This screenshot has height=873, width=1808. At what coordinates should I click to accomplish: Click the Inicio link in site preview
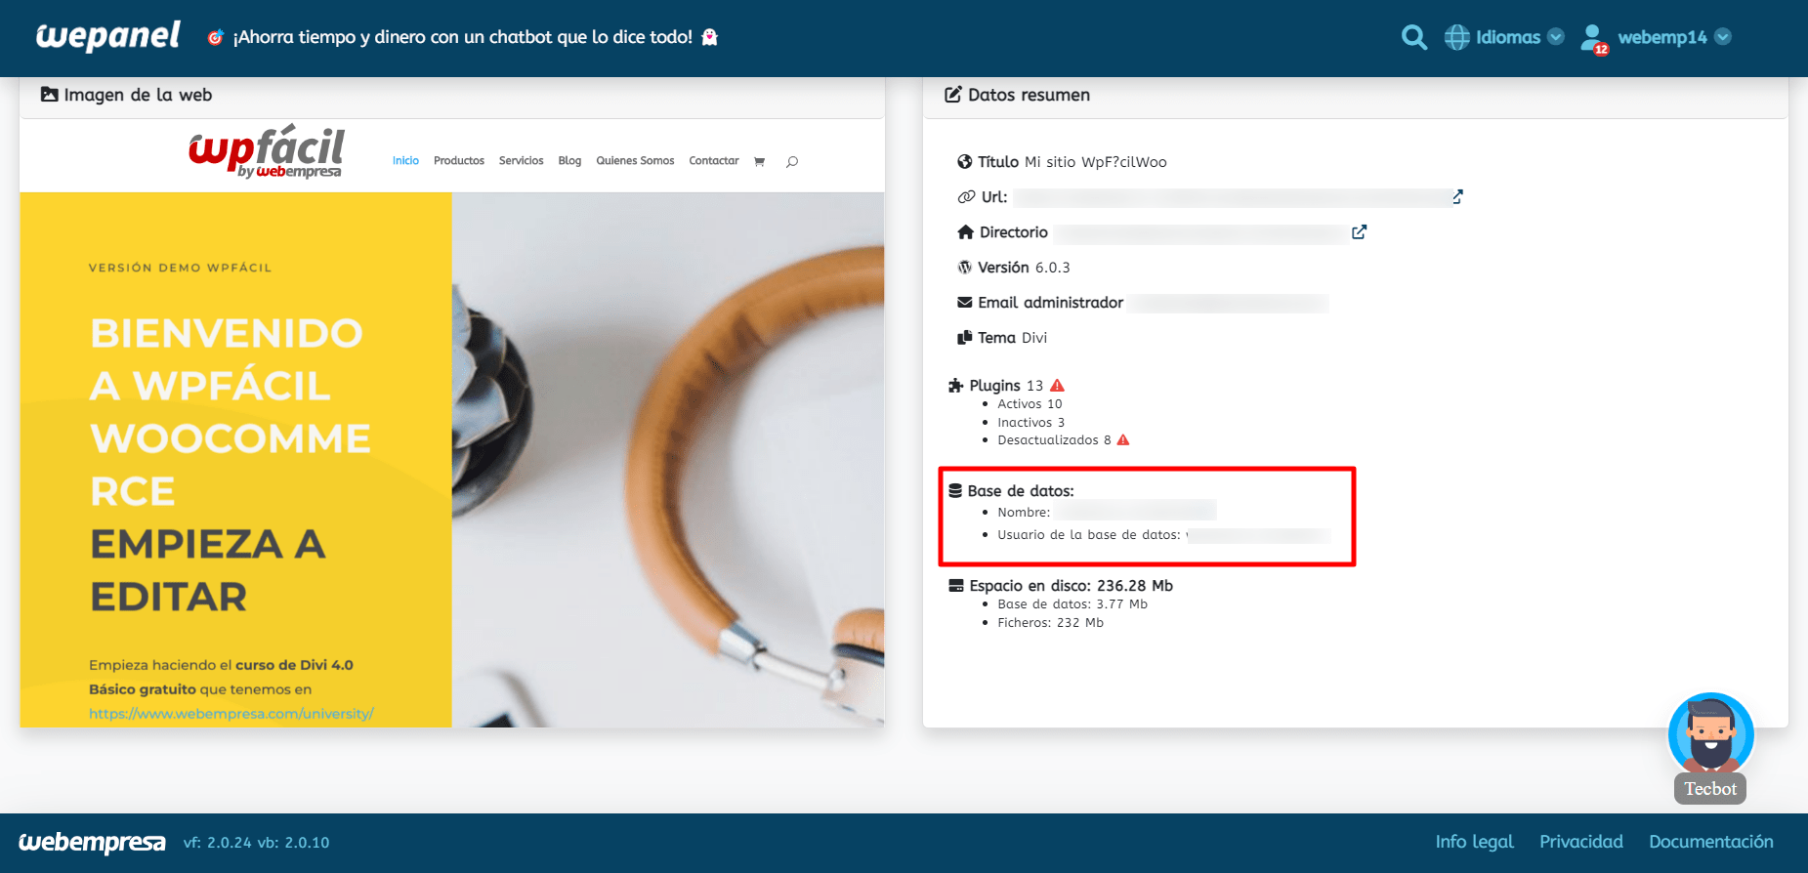point(405,160)
